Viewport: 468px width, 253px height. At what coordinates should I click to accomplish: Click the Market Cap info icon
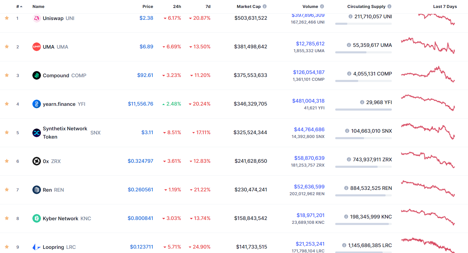[265, 6]
